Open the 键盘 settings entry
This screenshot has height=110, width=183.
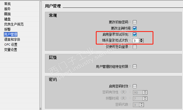(7, 19)
